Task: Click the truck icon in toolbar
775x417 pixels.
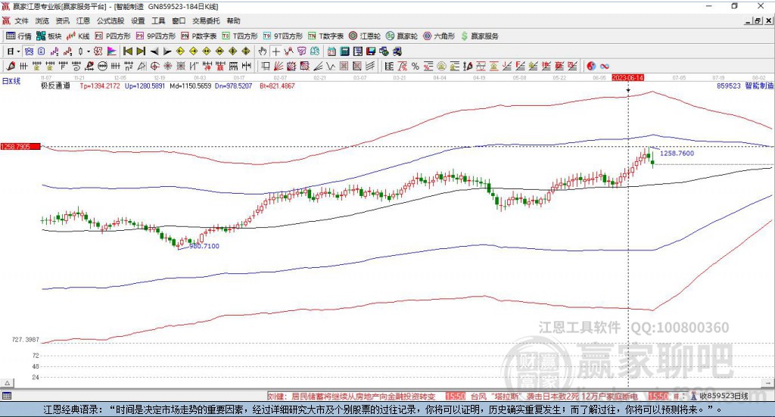Action: click(x=397, y=51)
